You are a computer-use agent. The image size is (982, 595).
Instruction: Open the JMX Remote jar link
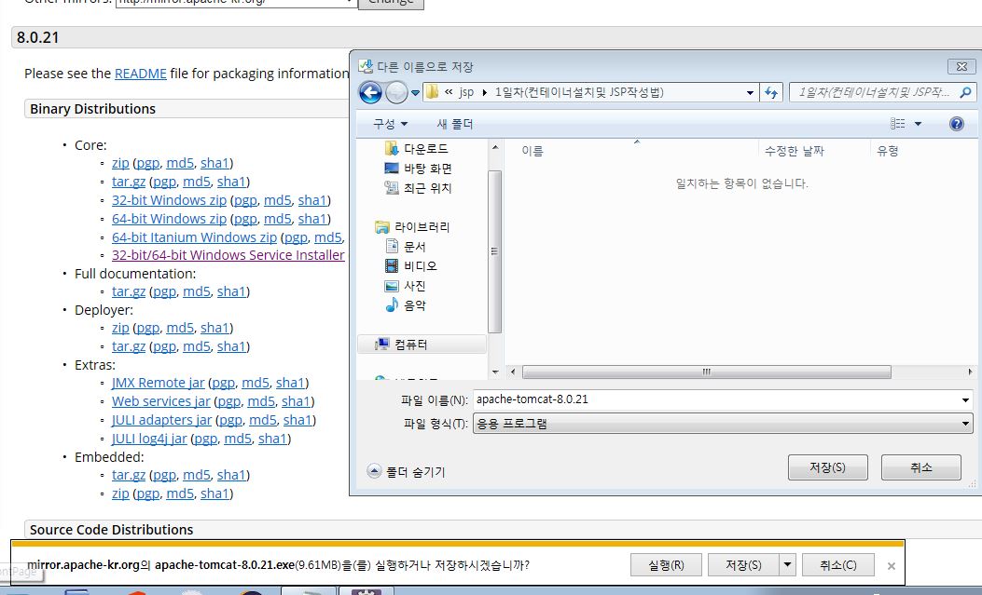coord(158,383)
